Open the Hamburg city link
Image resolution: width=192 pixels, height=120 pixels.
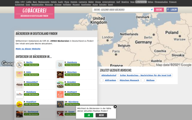(x=72, y=62)
